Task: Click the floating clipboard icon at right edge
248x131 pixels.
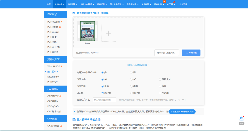Action: [241, 118]
